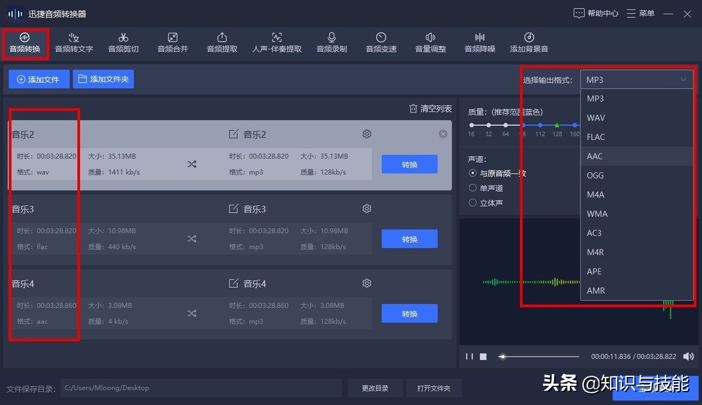This screenshot has width=702, height=405.
Task: Select 单声道 mono channel option
Action: click(x=486, y=188)
